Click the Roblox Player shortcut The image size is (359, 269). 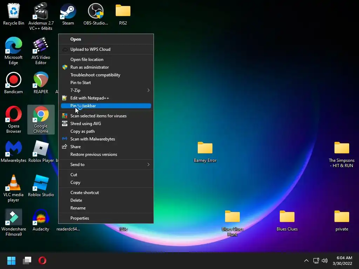click(41, 151)
